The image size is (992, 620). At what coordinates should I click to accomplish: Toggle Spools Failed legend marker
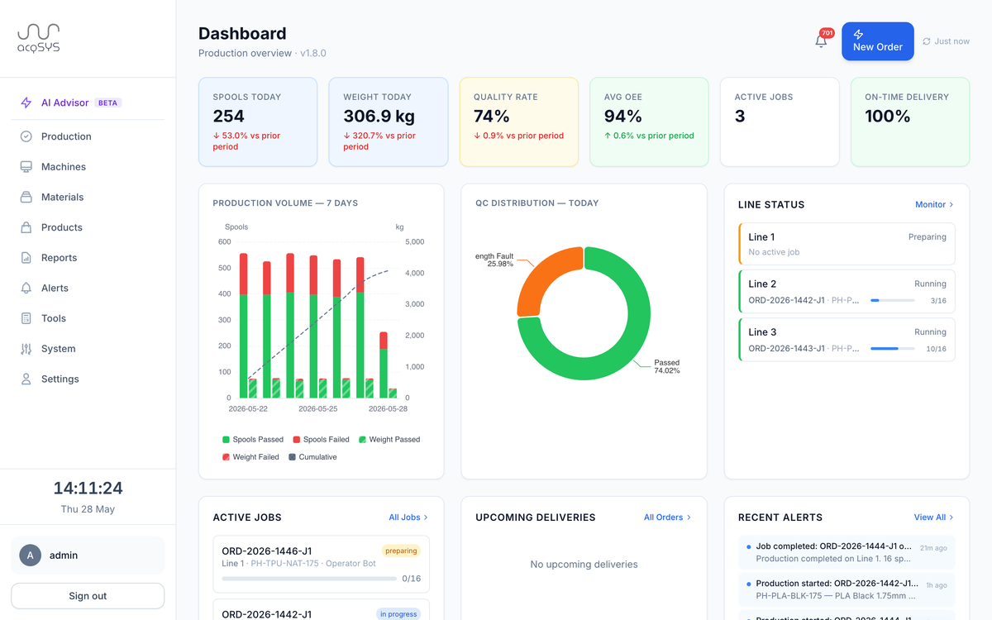click(x=297, y=440)
